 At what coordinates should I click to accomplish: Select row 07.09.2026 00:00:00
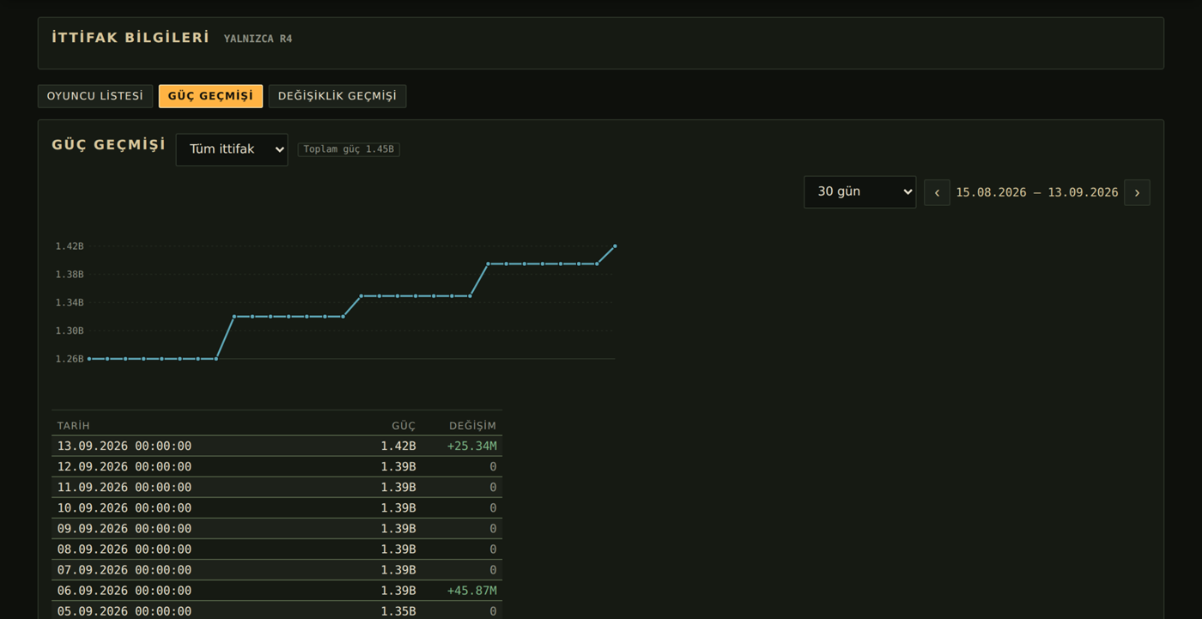276,570
